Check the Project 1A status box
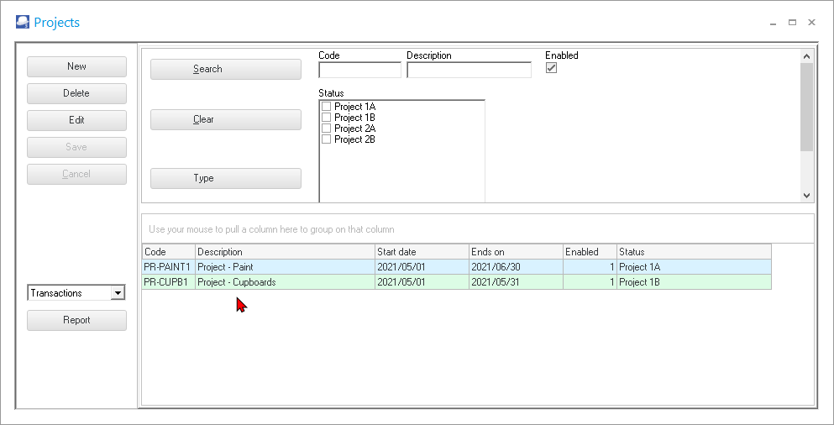The height and width of the screenshot is (425, 834). 327,107
